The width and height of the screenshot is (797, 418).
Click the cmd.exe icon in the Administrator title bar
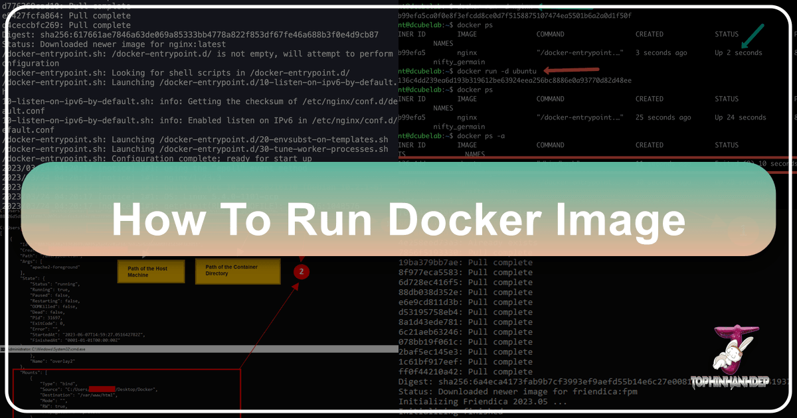[4, 348]
